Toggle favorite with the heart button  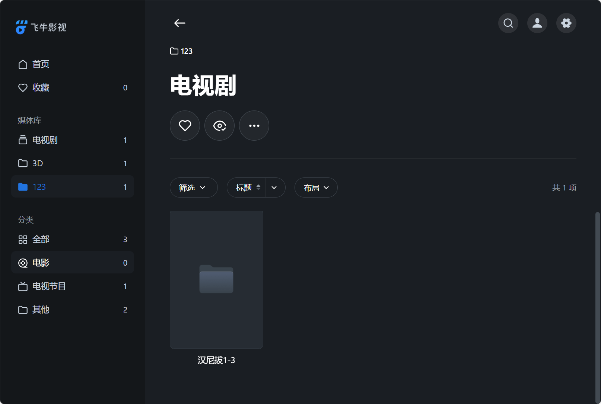pos(185,125)
